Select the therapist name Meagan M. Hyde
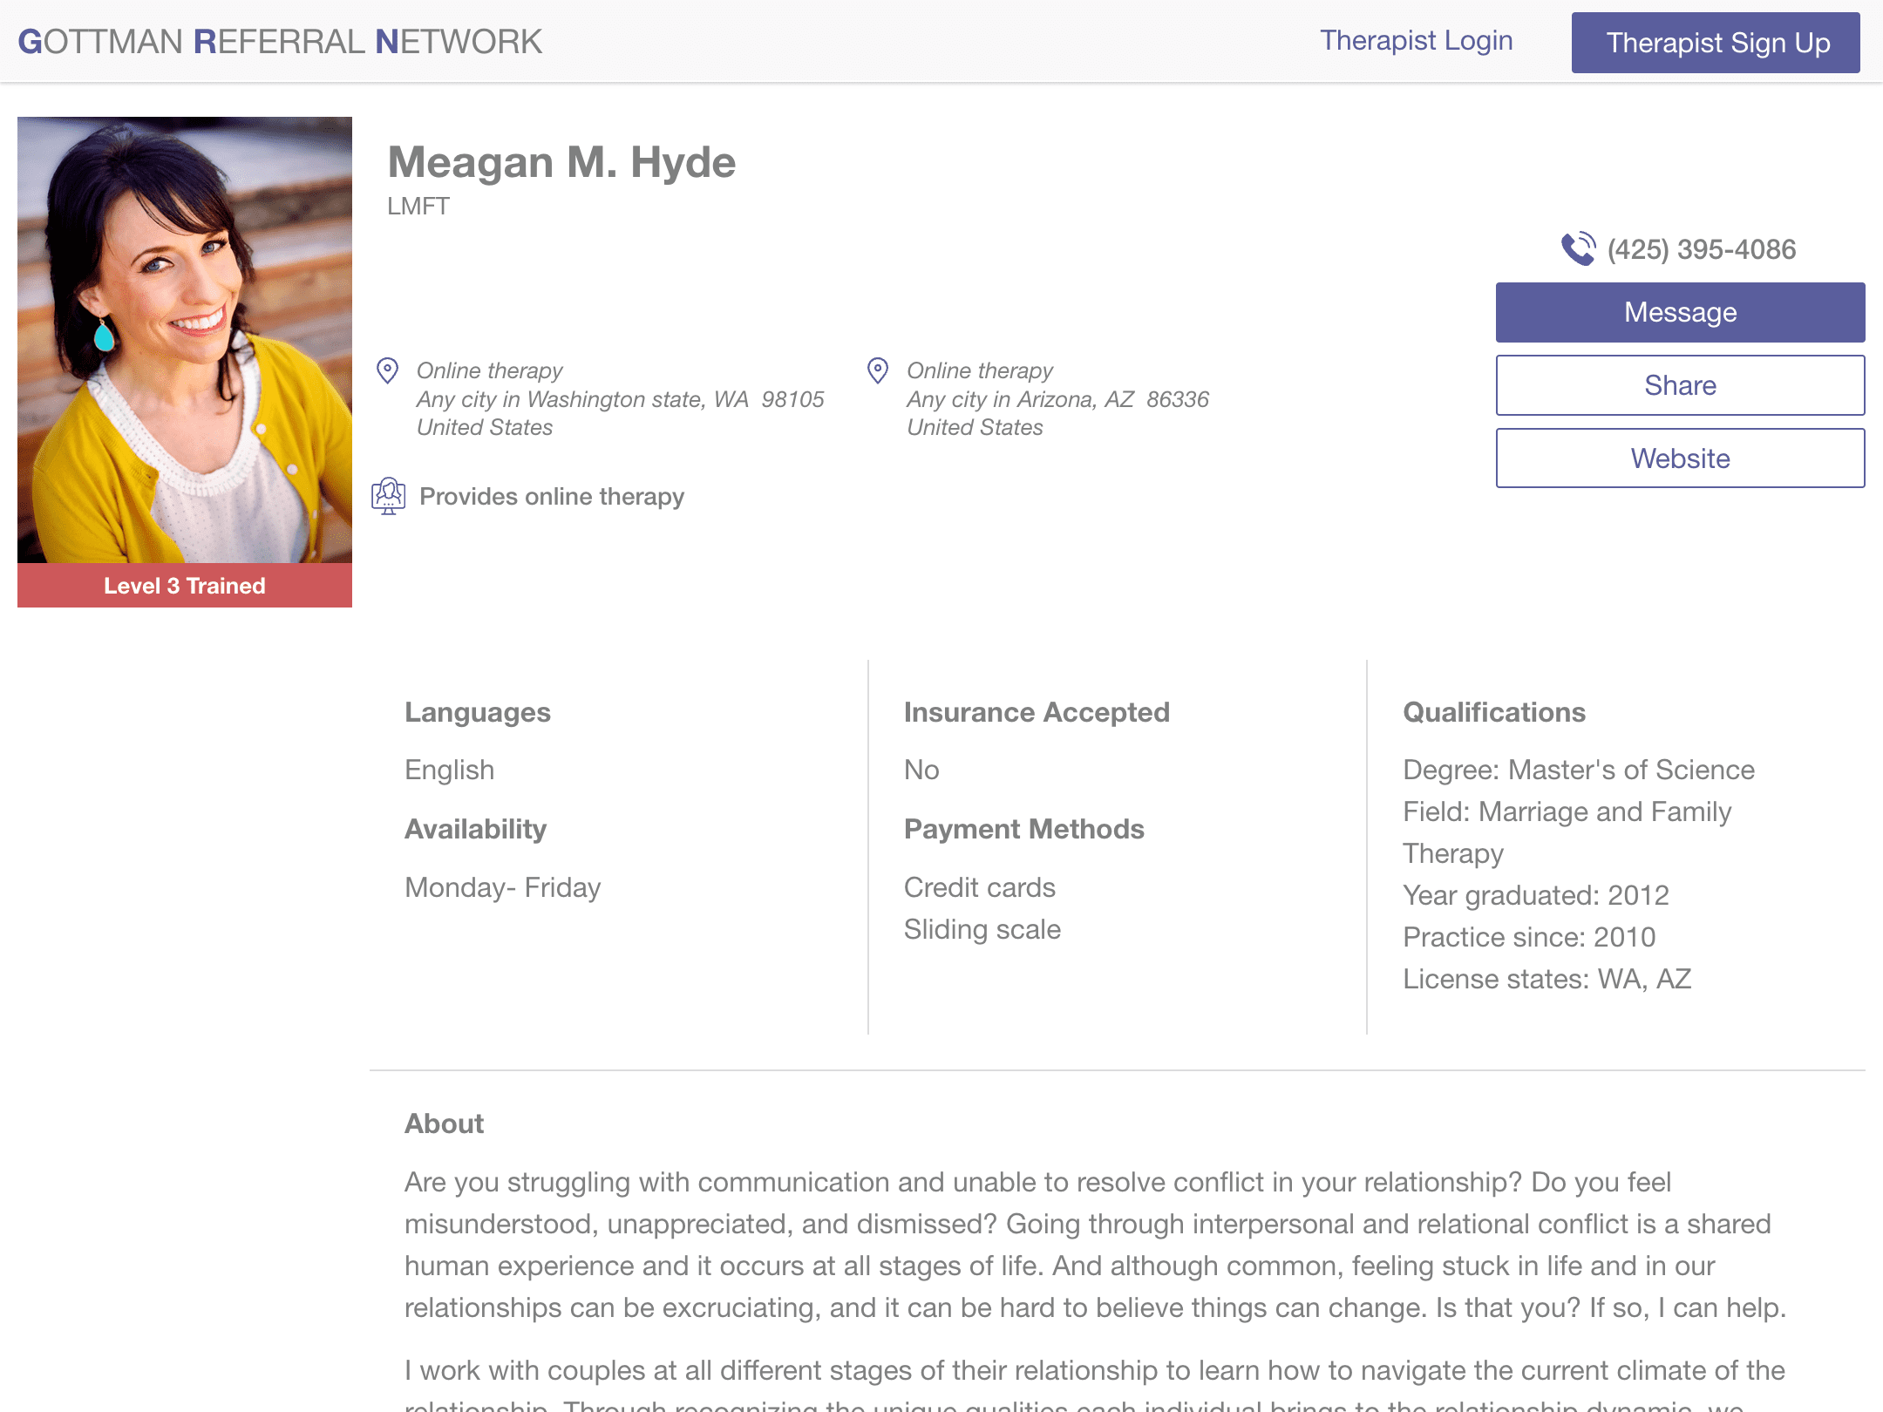 click(x=561, y=161)
